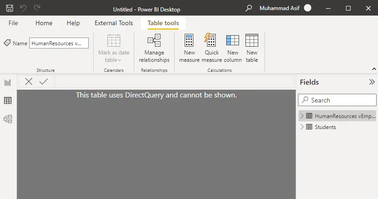Commit the formula with the checkmark

[x=43, y=81]
